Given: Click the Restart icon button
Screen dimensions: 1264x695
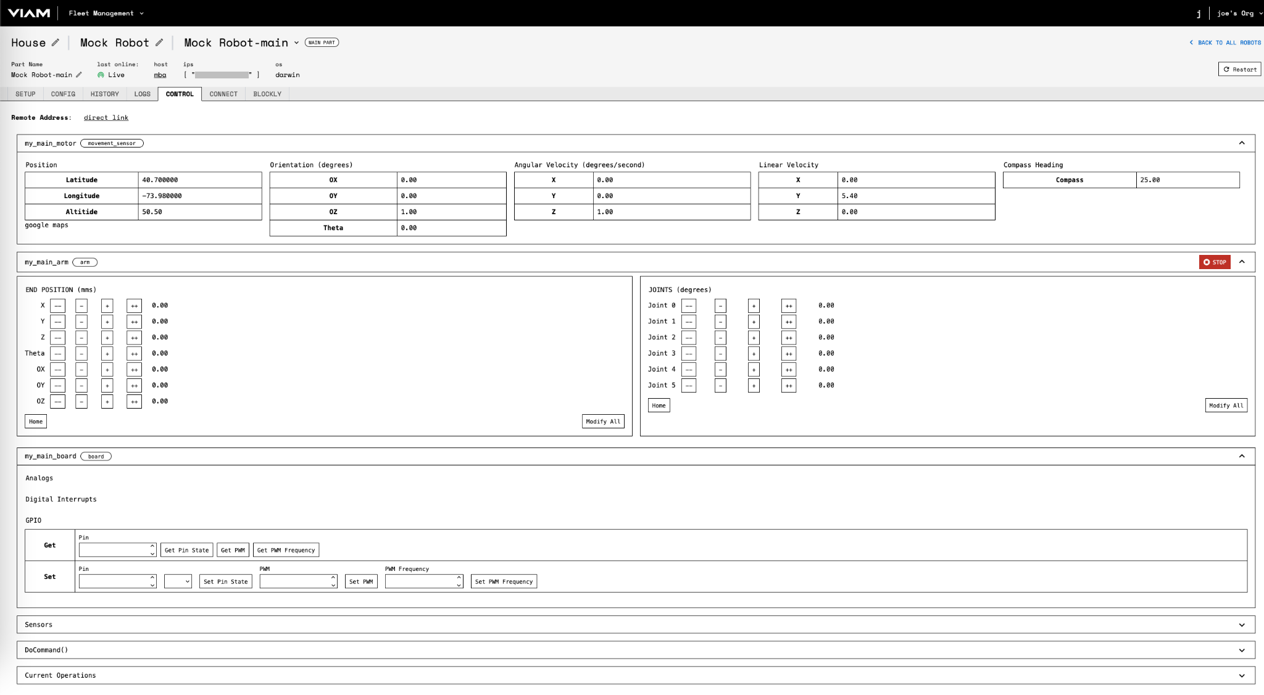Looking at the screenshot, I should point(1240,69).
